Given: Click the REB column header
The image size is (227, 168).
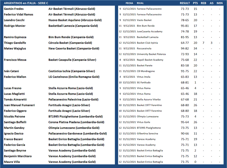Looking at the screenshot, I should pyautogui.click(x=203, y=3).
